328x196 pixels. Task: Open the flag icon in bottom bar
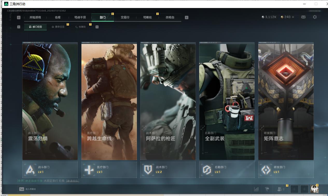pos(267,189)
